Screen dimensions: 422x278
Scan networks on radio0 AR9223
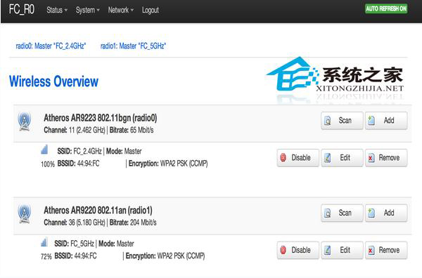[342, 121]
